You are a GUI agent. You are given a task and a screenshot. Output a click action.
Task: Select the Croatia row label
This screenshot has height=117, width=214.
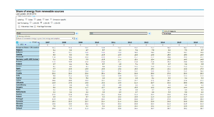click(19, 73)
